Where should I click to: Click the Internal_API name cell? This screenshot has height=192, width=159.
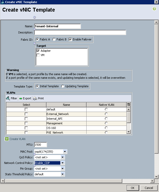pyautogui.click(x=66, y=119)
